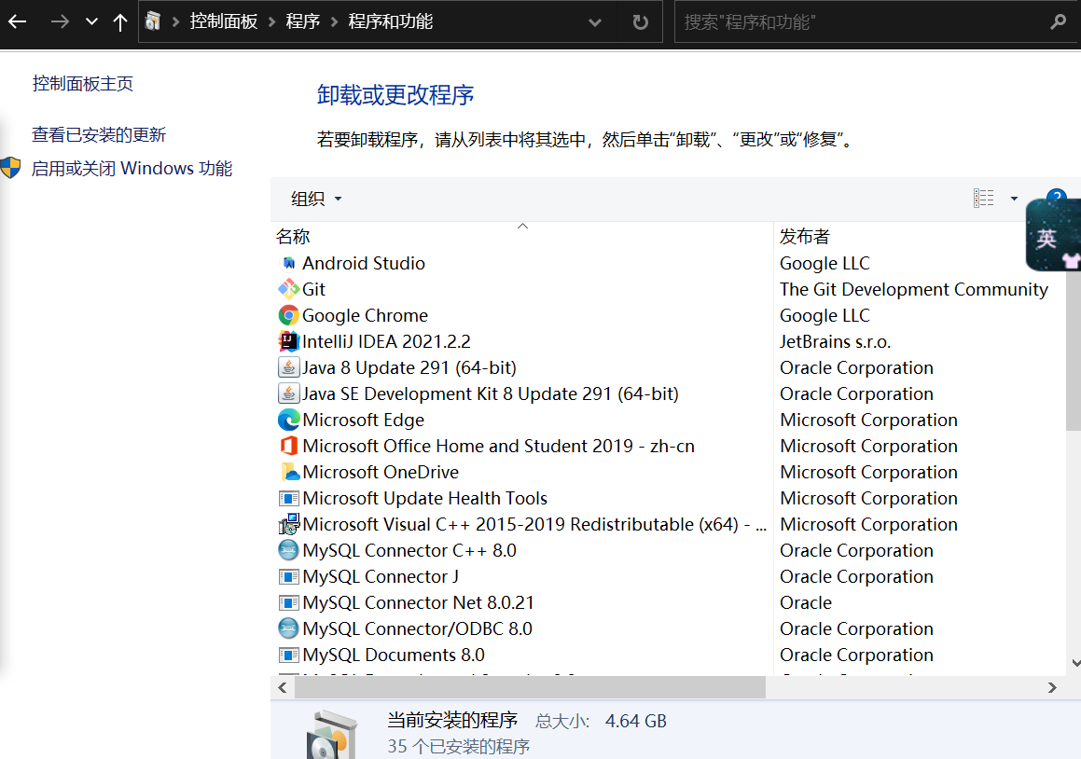The height and width of the screenshot is (759, 1081).
Task: Click the Google Chrome program icon
Action: (289, 316)
